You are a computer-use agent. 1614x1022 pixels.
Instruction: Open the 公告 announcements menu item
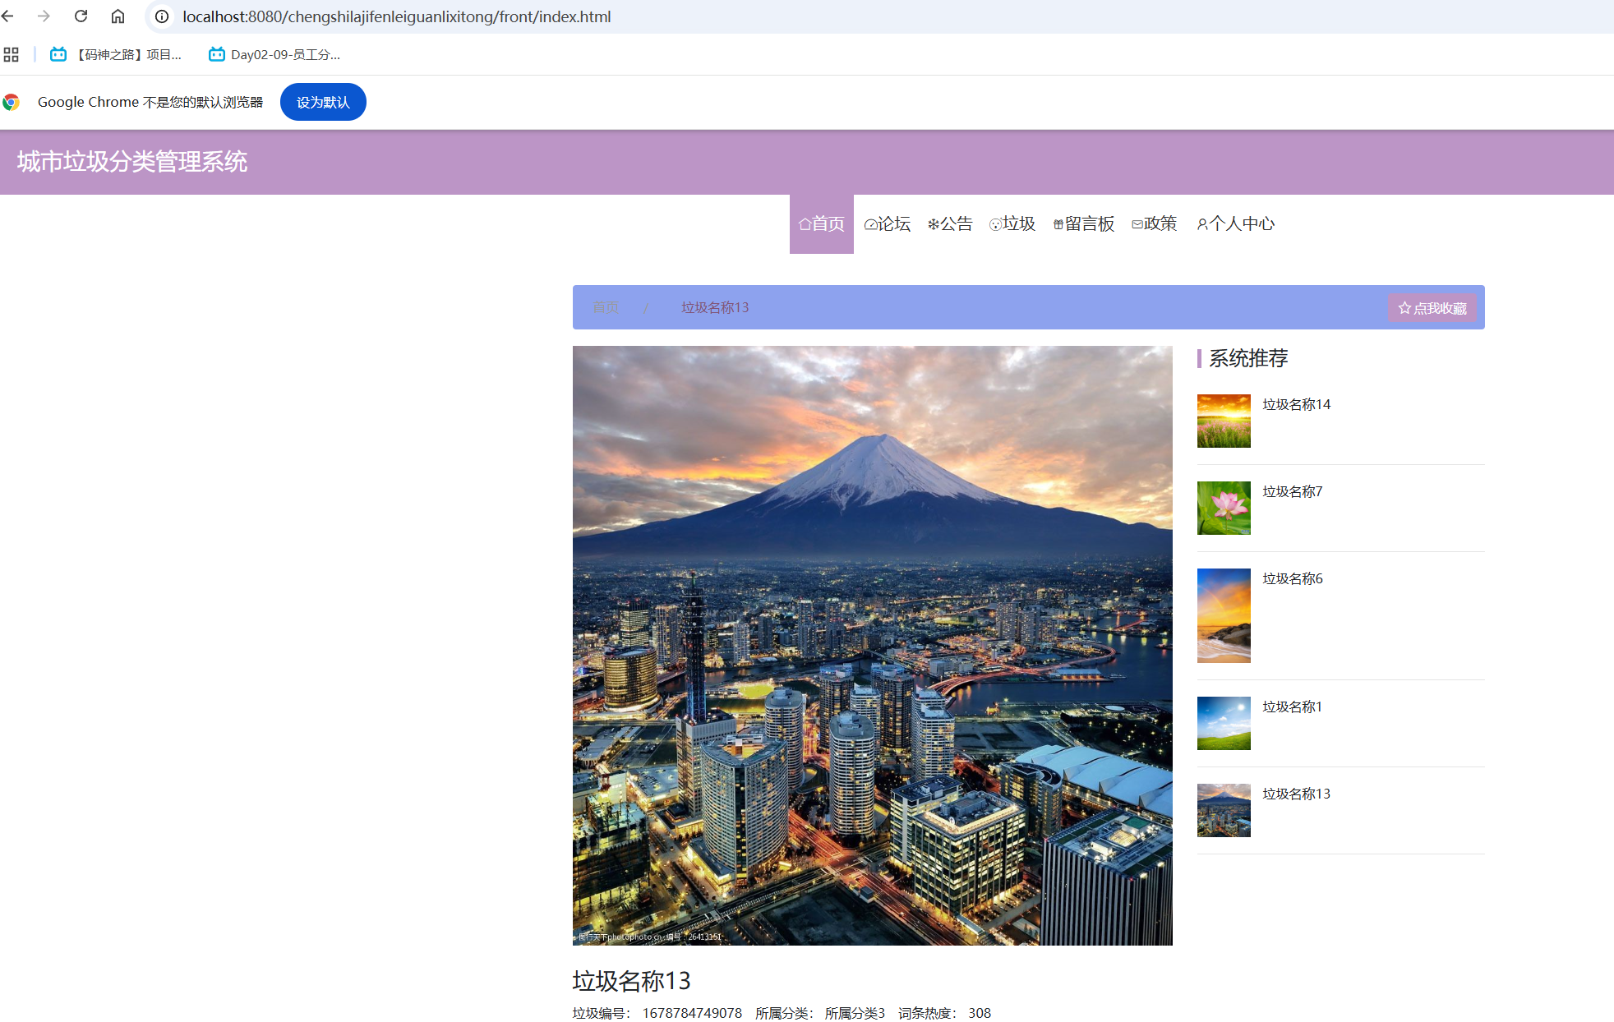click(x=949, y=224)
